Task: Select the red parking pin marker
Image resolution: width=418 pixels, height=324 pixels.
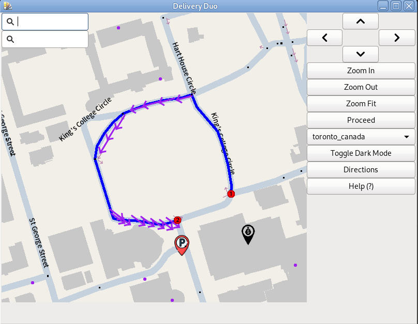Action: (x=182, y=244)
